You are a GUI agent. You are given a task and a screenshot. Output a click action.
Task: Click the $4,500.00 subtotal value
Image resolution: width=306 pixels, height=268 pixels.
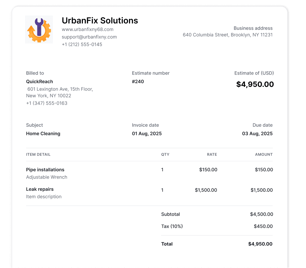tap(261, 214)
